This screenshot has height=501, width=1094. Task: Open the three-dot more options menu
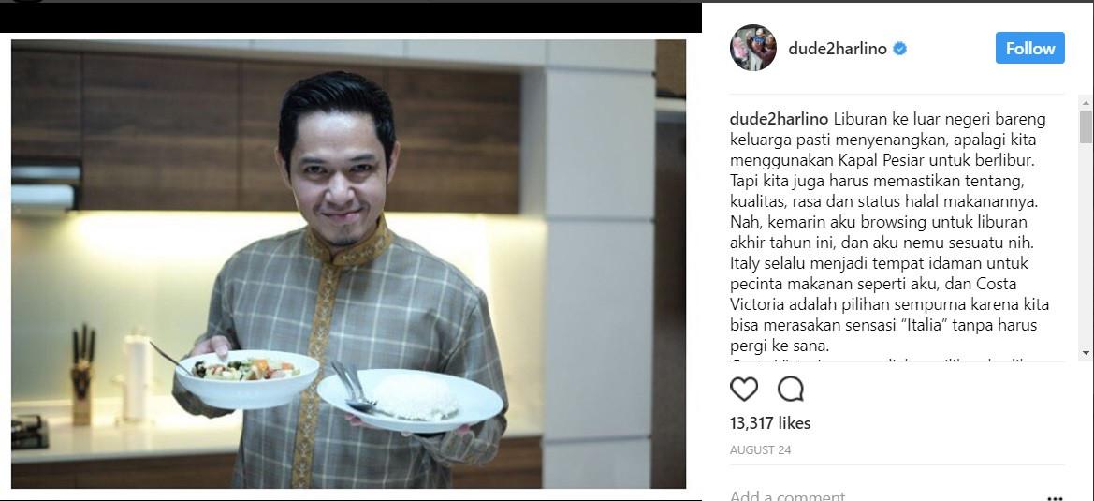1056,498
